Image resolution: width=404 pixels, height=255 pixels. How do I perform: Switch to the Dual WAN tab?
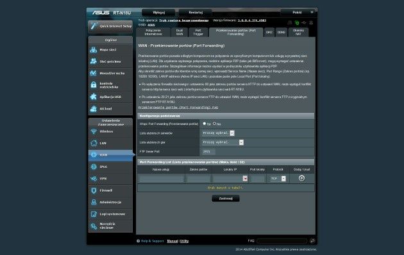pyautogui.click(x=180, y=32)
